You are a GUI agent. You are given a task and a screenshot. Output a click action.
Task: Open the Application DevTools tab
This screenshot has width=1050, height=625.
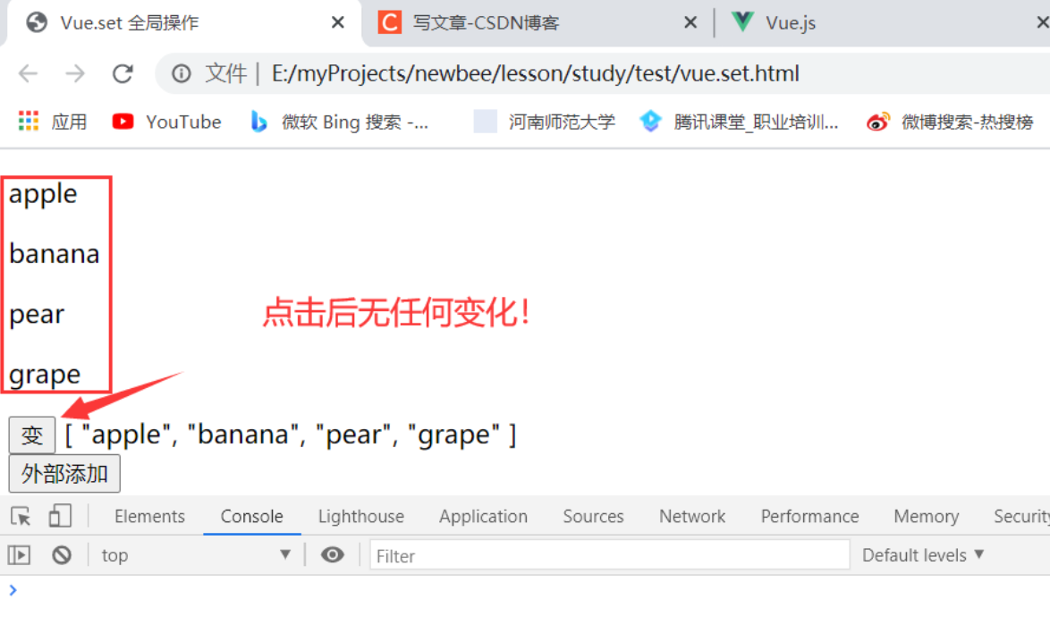[484, 516]
